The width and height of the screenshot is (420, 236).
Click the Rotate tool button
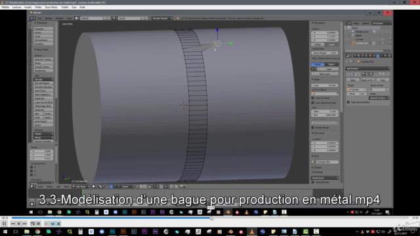(43, 32)
